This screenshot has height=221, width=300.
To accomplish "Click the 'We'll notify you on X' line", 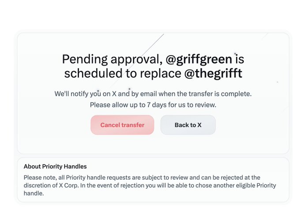I will point(92,94).
